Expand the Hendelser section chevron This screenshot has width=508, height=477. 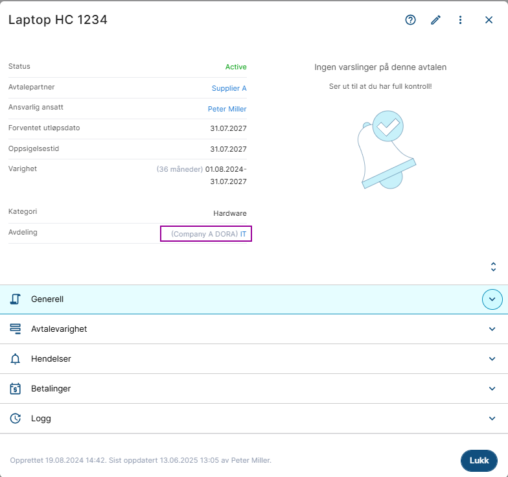pyautogui.click(x=492, y=359)
